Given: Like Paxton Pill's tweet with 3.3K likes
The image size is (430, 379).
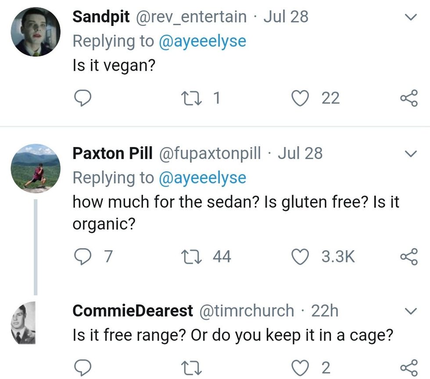Looking at the screenshot, I should (301, 256).
